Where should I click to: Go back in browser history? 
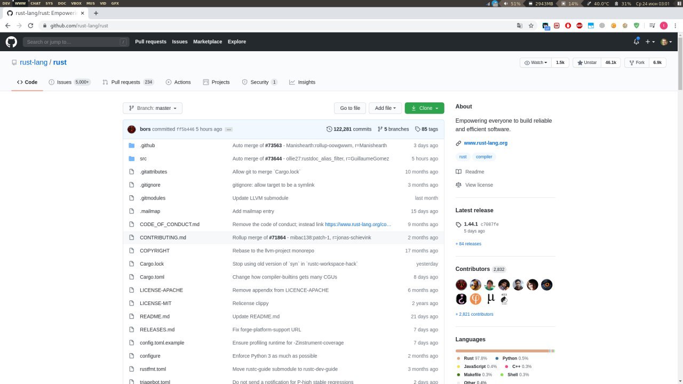tap(7, 26)
